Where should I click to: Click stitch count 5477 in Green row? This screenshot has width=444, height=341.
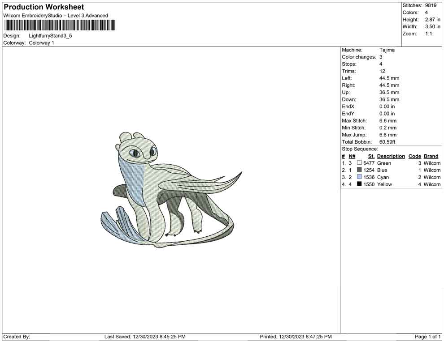(369, 163)
